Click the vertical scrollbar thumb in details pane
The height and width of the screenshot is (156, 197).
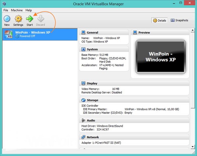click(193, 70)
